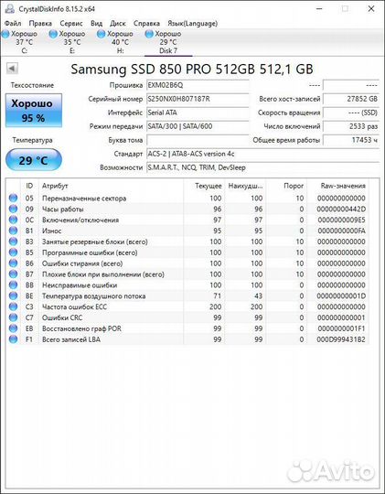Click the 29 °C temperature button

tap(34, 160)
